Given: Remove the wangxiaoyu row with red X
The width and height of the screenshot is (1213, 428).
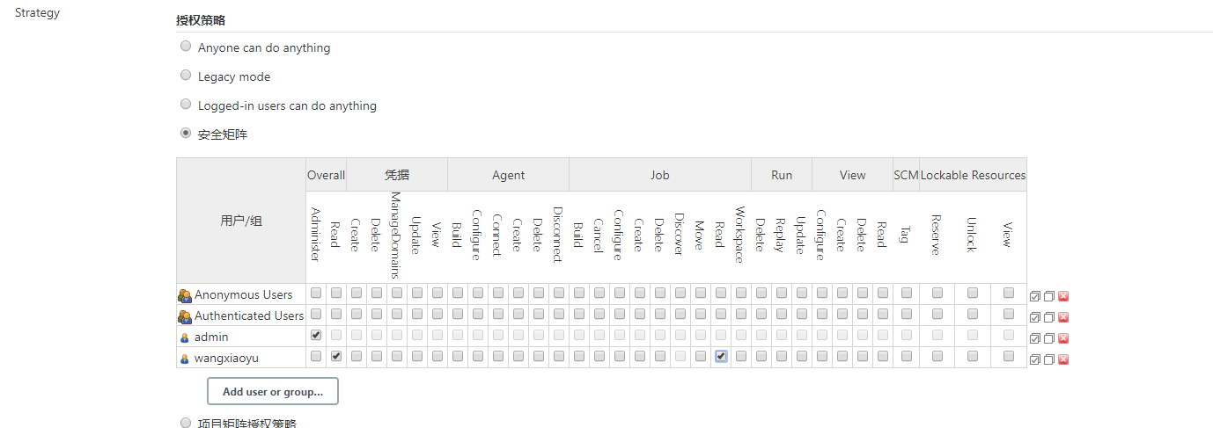Looking at the screenshot, I should click(1063, 359).
